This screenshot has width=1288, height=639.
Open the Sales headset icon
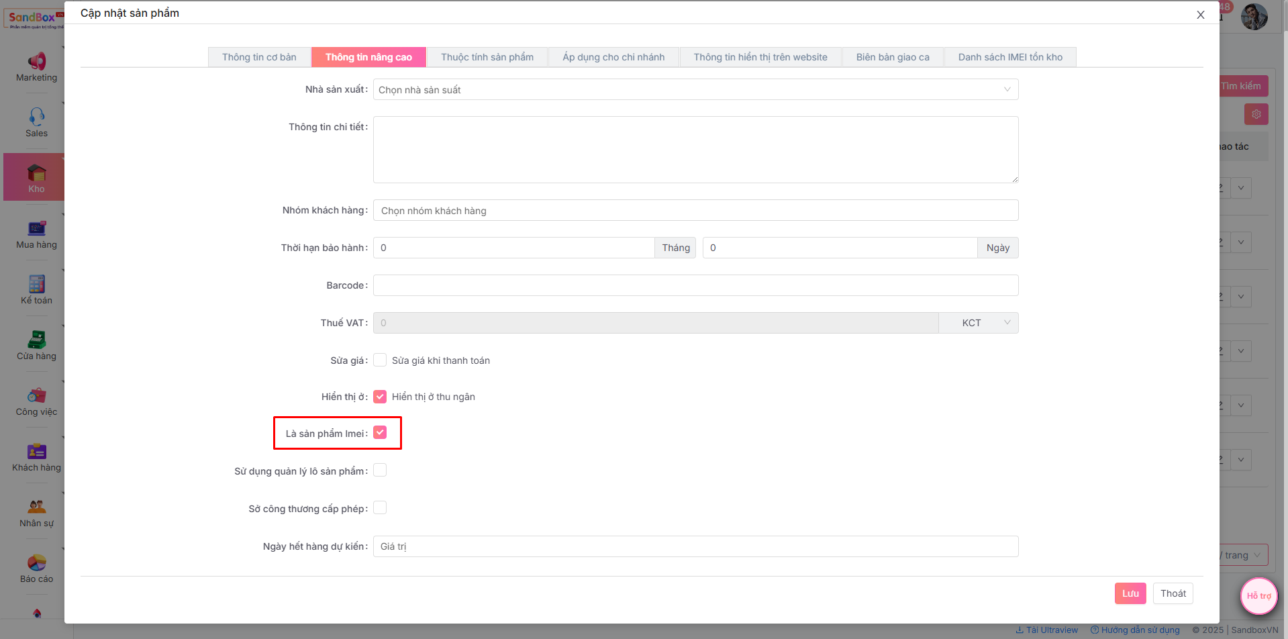tap(37, 117)
